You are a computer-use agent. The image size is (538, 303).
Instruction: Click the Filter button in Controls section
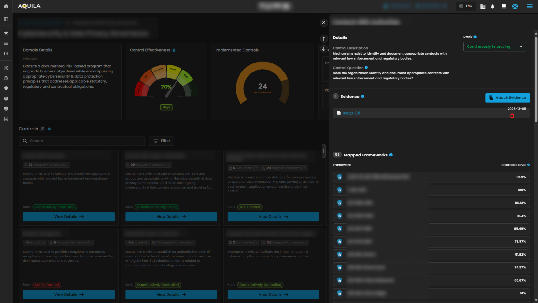pos(161,141)
